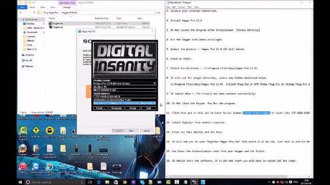Click the Sony Vegas Pro breadcrumb in the address bar
The height and width of the screenshot is (185, 330).
point(51,12)
